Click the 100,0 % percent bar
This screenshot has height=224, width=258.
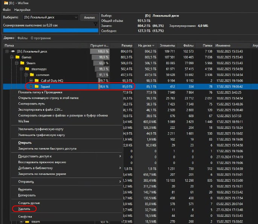tap(100, 51)
